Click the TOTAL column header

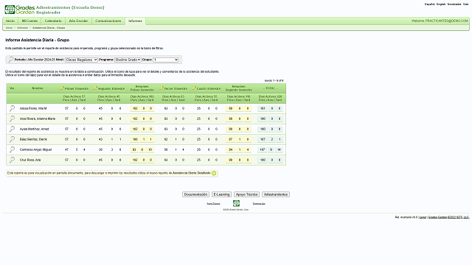271,88
